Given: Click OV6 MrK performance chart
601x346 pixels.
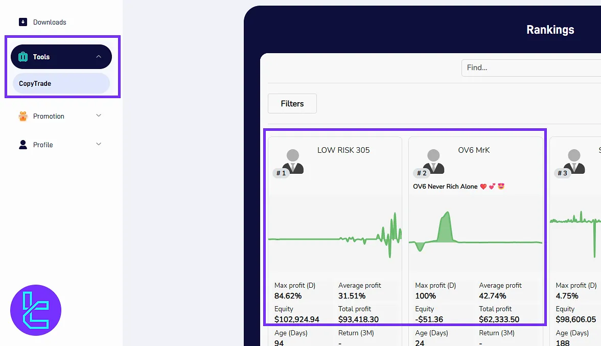Looking at the screenshot, I should [x=476, y=231].
